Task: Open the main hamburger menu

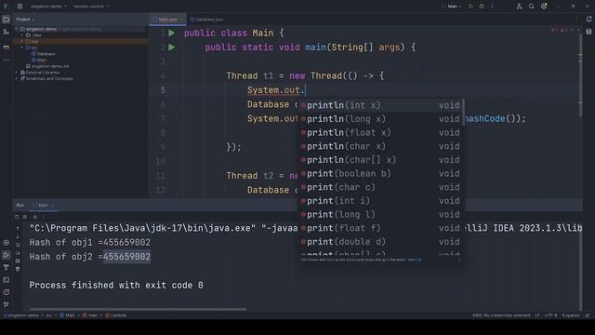Action: [x=20, y=7]
